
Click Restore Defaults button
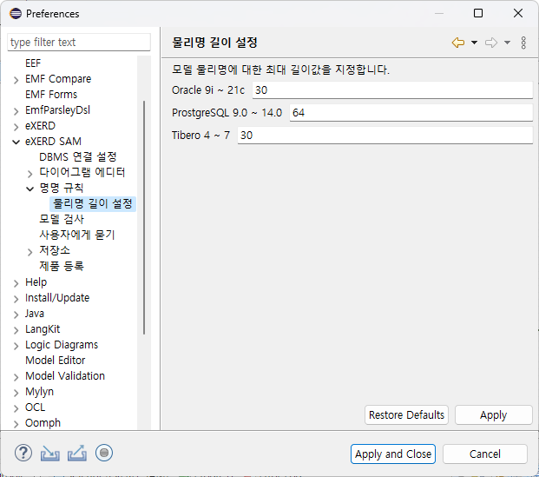coord(406,415)
